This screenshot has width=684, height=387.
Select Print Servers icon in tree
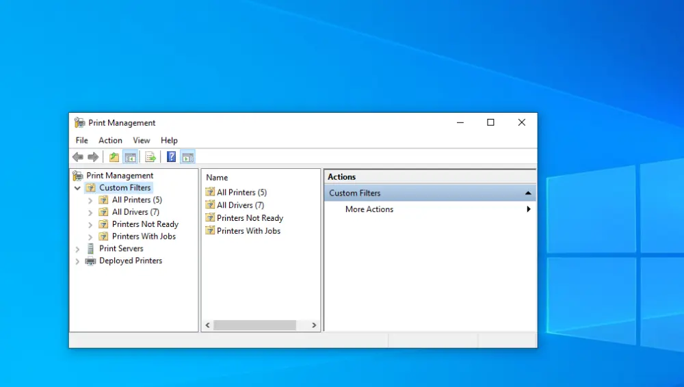90,249
